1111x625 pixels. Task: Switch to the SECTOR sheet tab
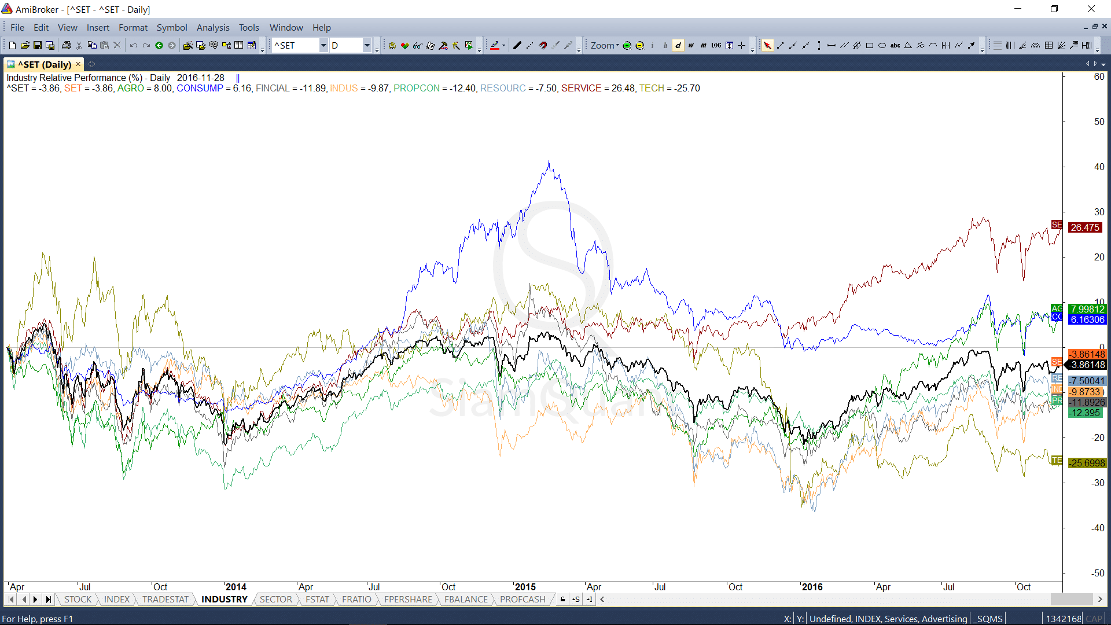275,600
